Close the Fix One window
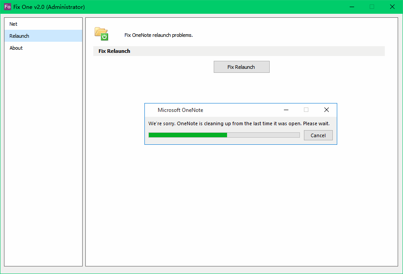 [392, 7]
